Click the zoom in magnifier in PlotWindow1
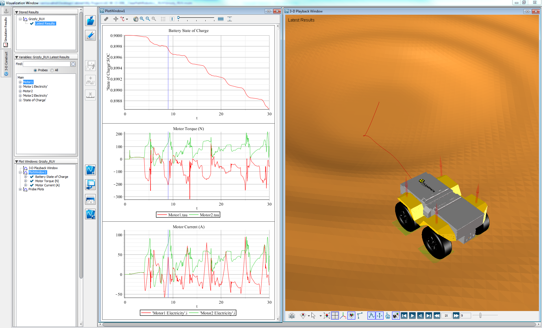The width and height of the screenshot is (542, 328). click(x=142, y=19)
